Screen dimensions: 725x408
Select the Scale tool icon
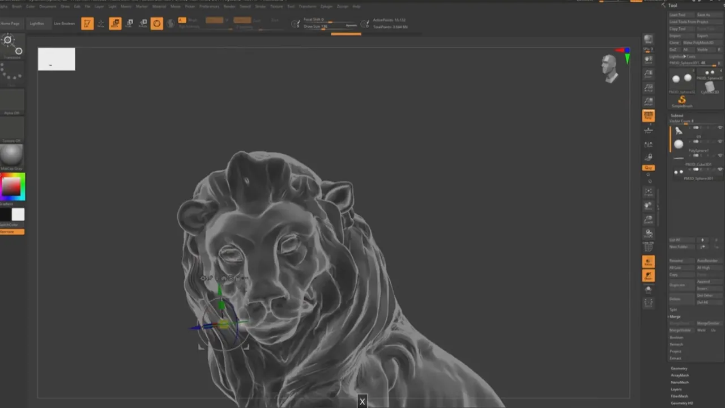129,23
